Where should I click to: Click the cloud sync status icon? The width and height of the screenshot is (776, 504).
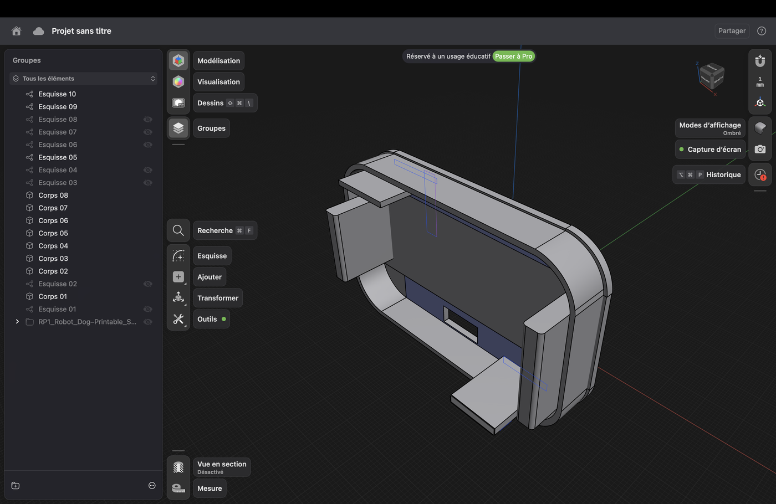coord(38,31)
